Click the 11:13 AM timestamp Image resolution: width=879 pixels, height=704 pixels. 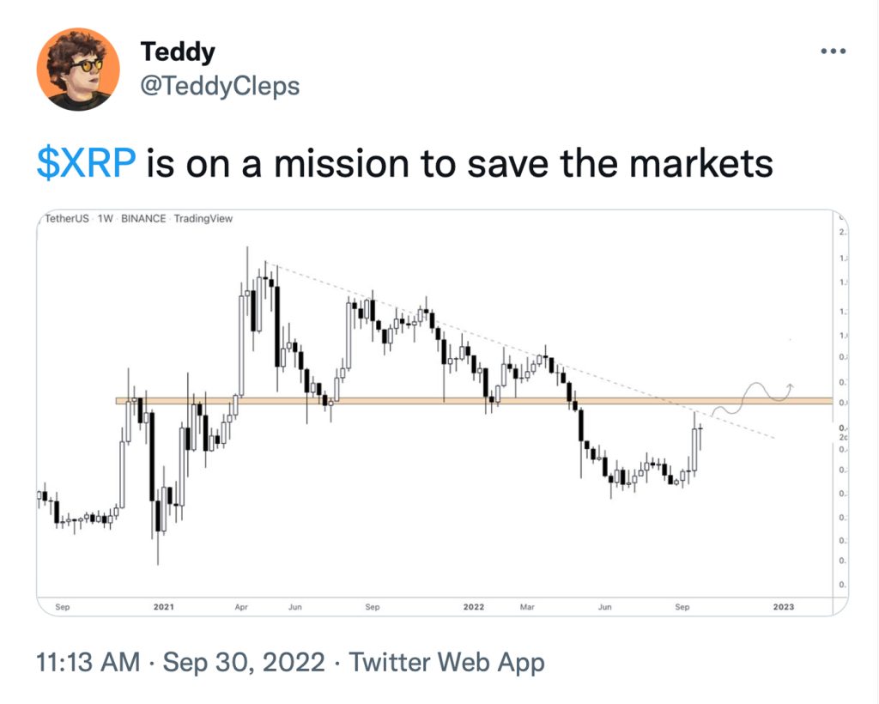pyautogui.click(x=87, y=663)
